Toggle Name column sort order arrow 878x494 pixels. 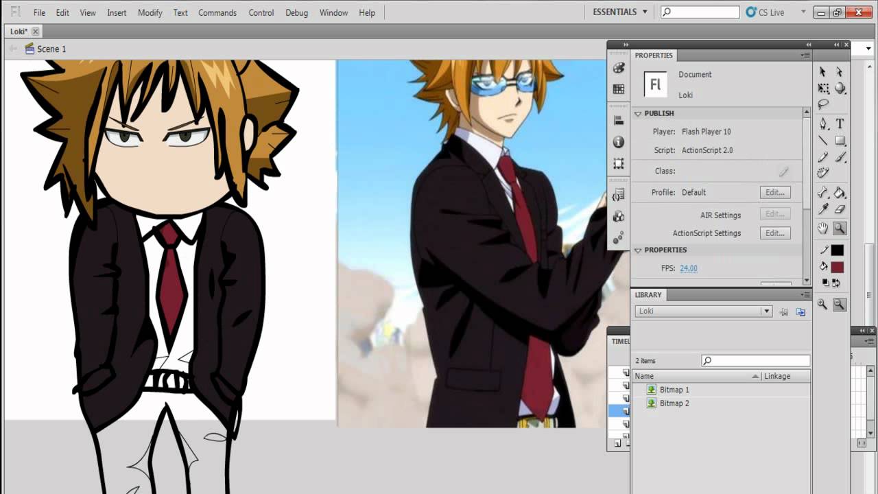point(755,376)
